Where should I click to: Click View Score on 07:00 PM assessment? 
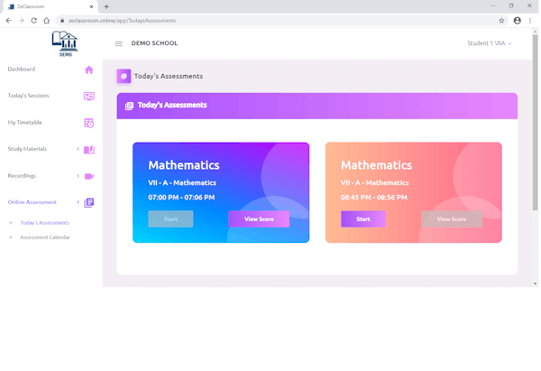click(x=259, y=219)
